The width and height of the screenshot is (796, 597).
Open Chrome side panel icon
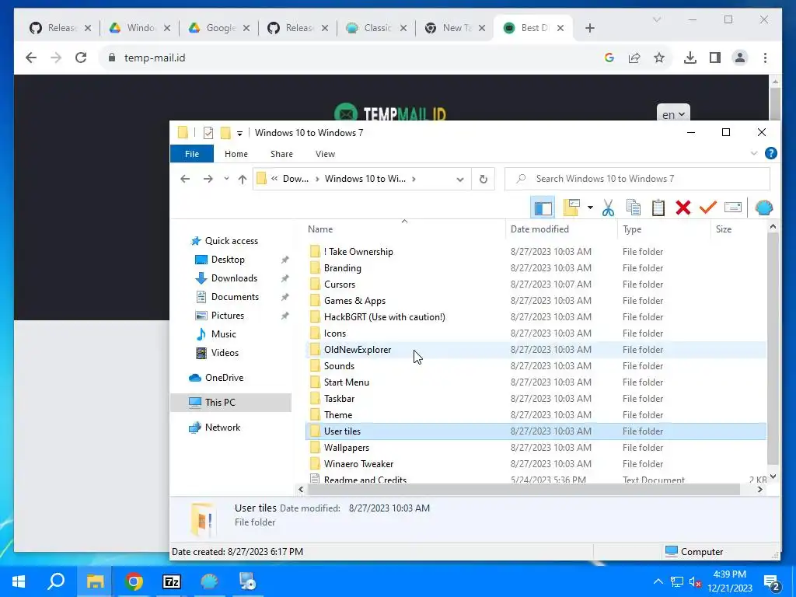click(x=715, y=58)
